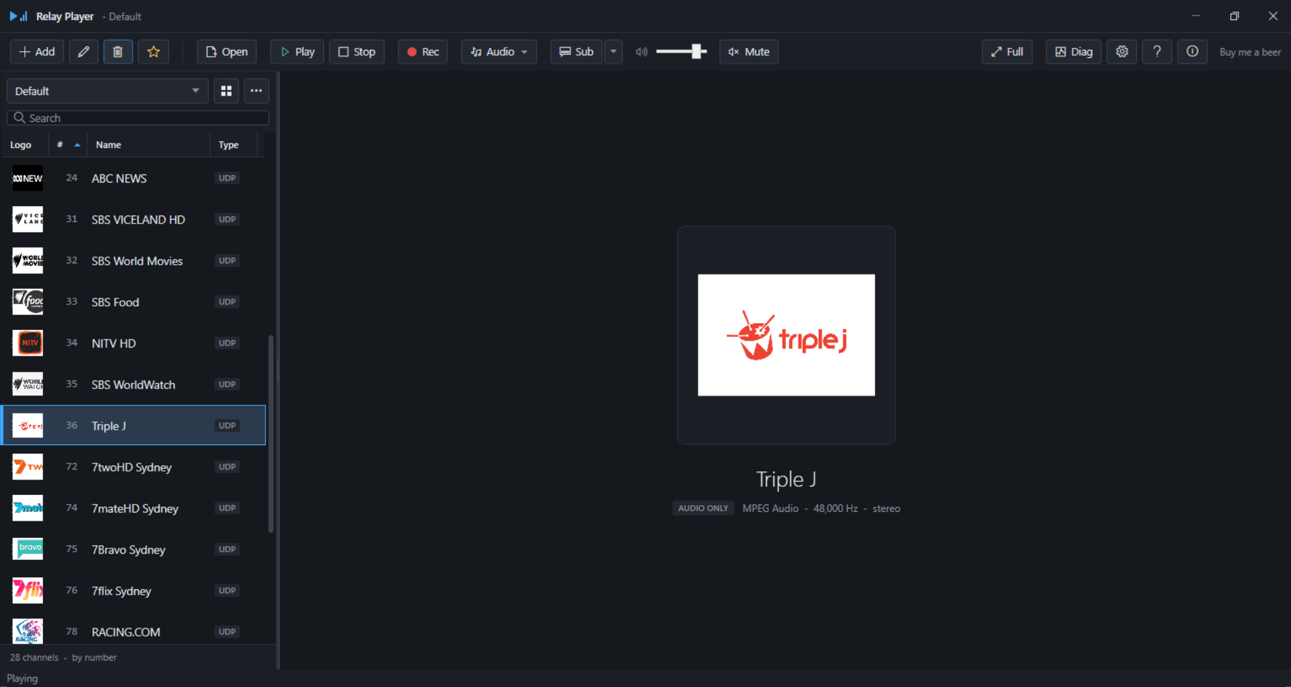1291x687 pixels.
Task: Open the three-dots more options menu
Action: 257,91
